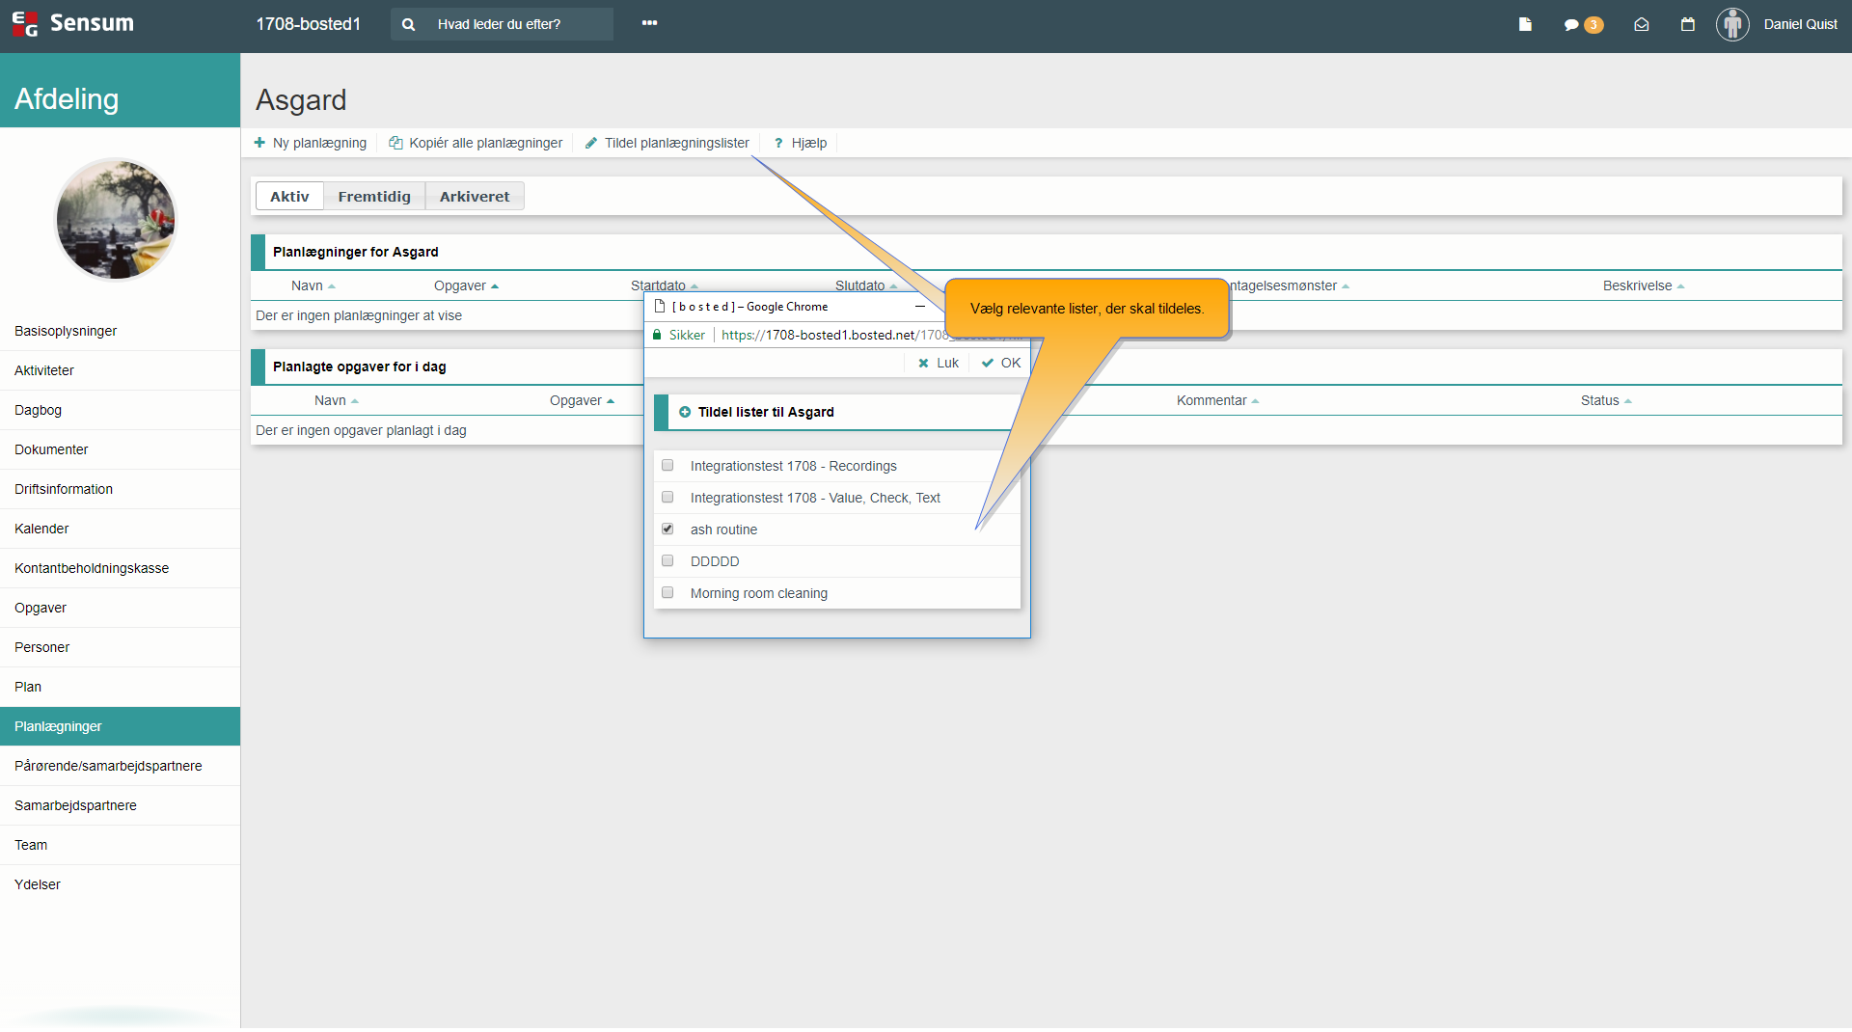Click the circle icon beside Tildel lister til Asgard

[685, 412]
